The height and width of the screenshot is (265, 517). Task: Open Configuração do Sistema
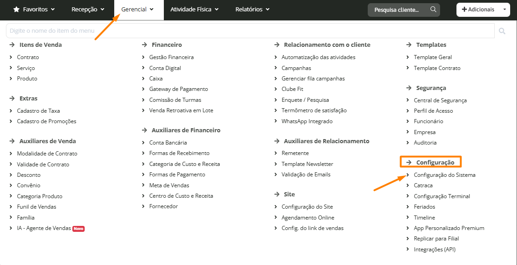(445, 175)
